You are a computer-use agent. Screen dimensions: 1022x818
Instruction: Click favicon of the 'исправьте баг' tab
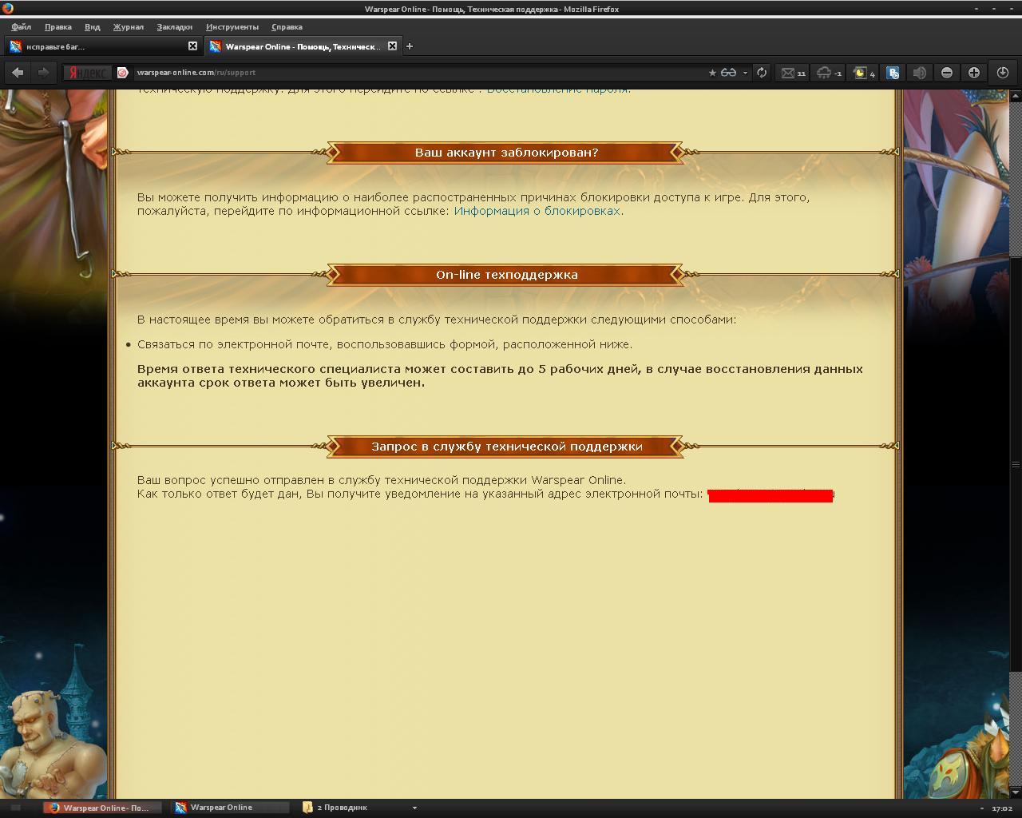(15, 46)
